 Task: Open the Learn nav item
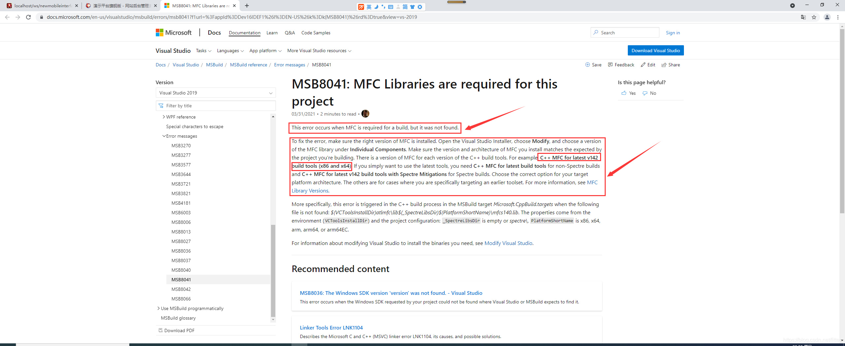tap(272, 33)
